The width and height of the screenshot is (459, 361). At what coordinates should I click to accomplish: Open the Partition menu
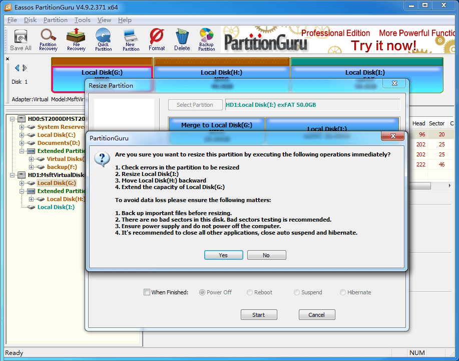click(56, 20)
